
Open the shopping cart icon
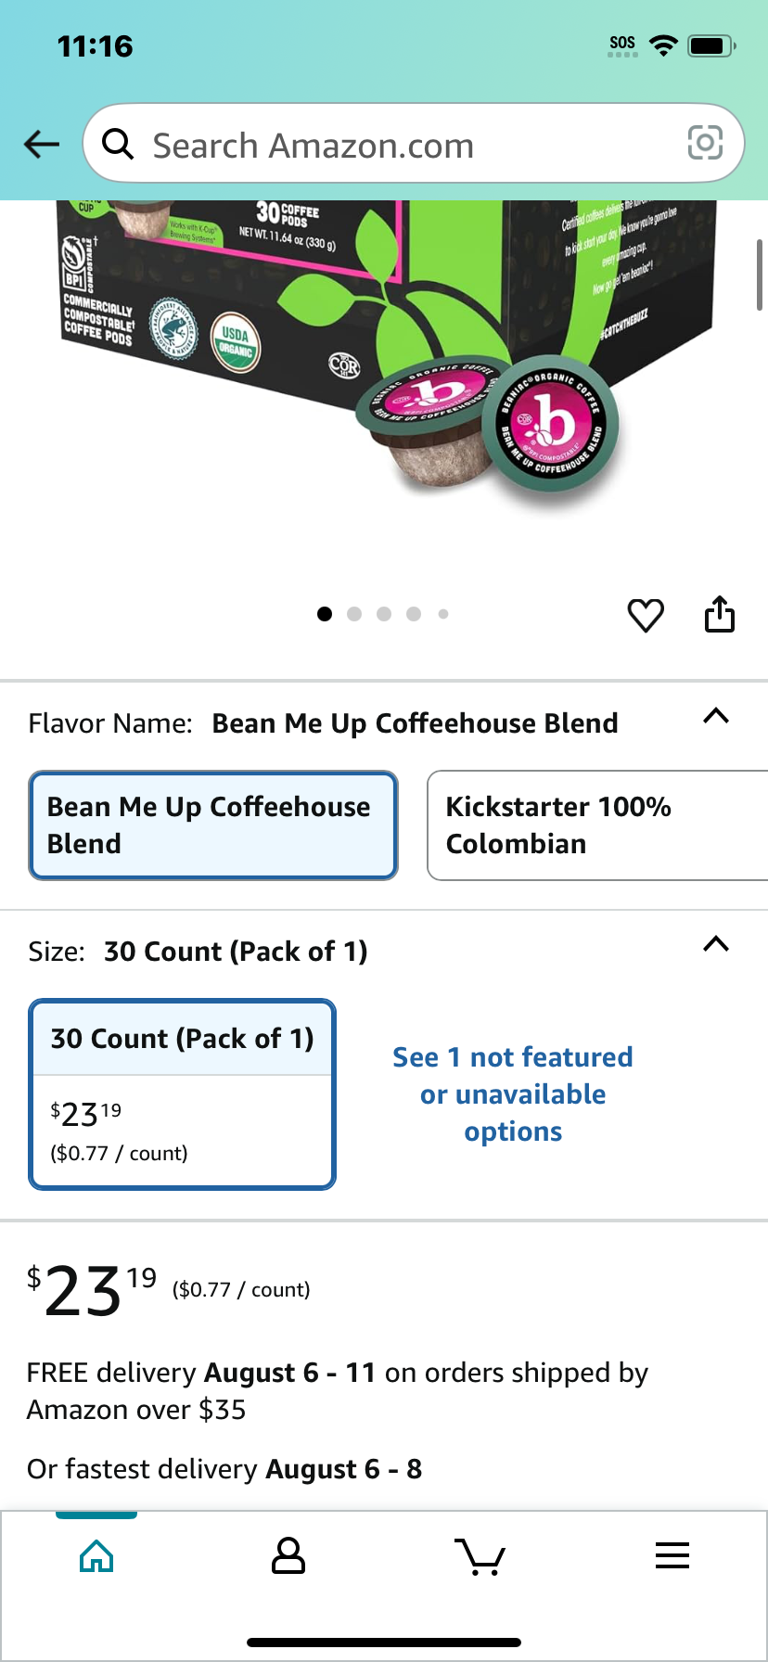point(480,1556)
